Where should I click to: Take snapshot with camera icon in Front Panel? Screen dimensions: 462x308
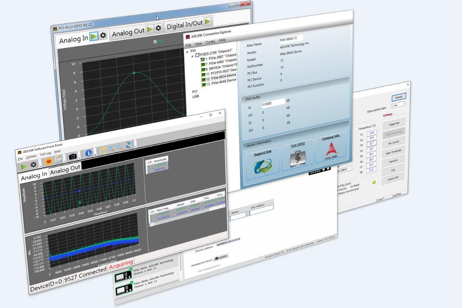click(x=73, y=157)
